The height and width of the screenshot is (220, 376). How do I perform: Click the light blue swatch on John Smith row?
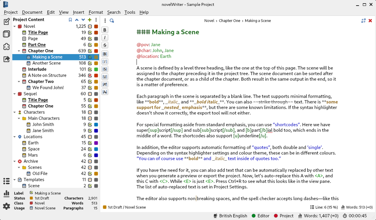point(96,125)
